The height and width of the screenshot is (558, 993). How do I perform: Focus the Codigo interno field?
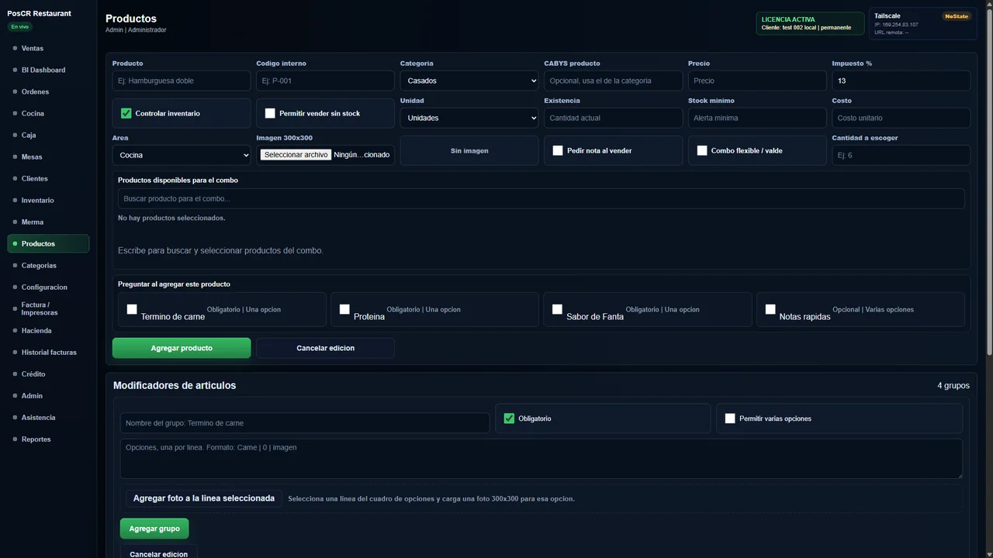(x=325, y=81)
